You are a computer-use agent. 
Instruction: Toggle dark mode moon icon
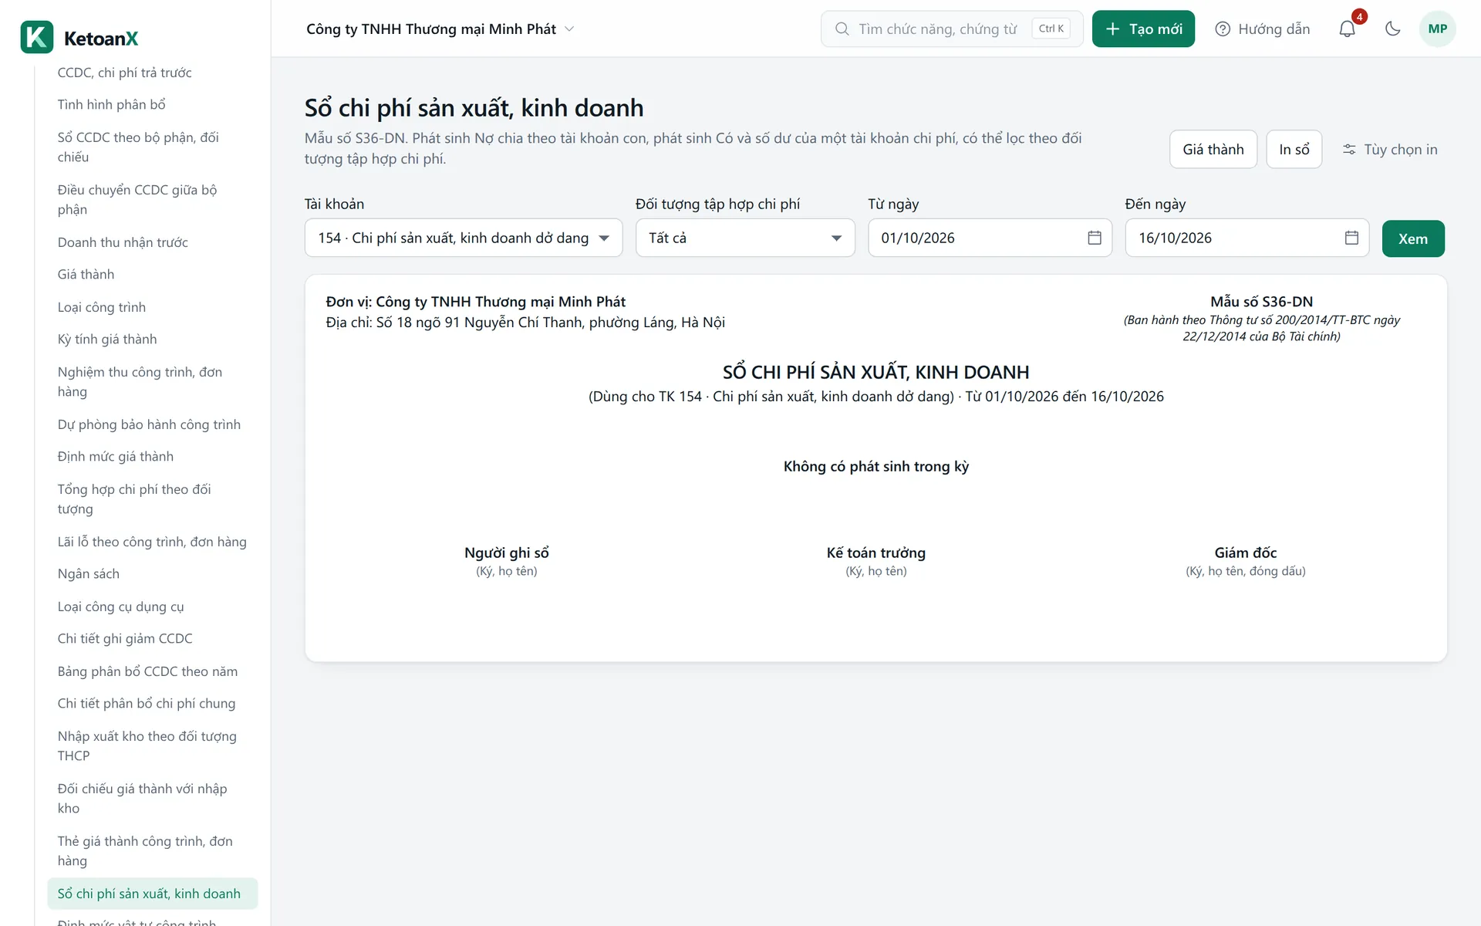click(1392, 29)
